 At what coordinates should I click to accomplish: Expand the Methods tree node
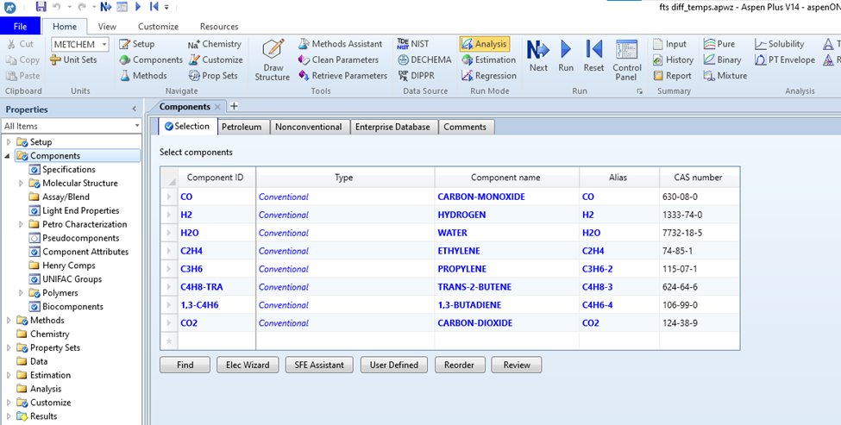(8, 321)
